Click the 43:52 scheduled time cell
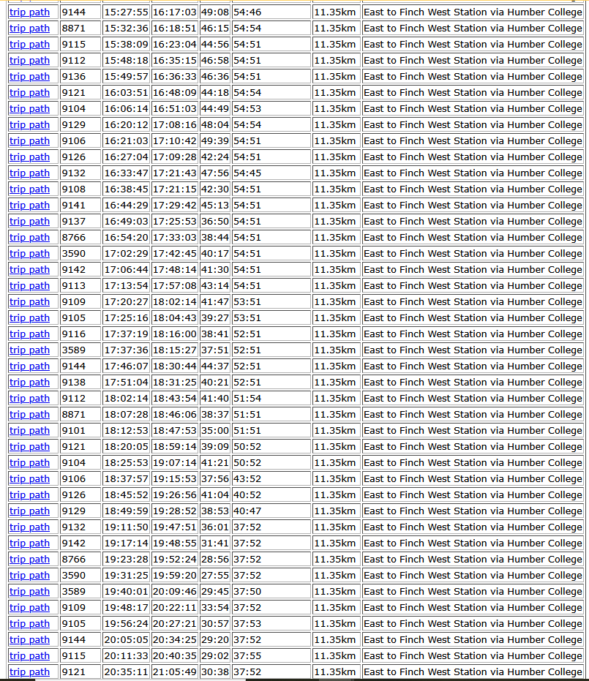The image size is (589, 681). pyautogui.click(x=247, y=479)
